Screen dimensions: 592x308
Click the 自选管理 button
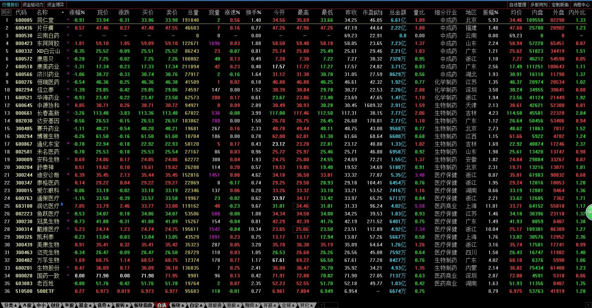click(518, 5)
